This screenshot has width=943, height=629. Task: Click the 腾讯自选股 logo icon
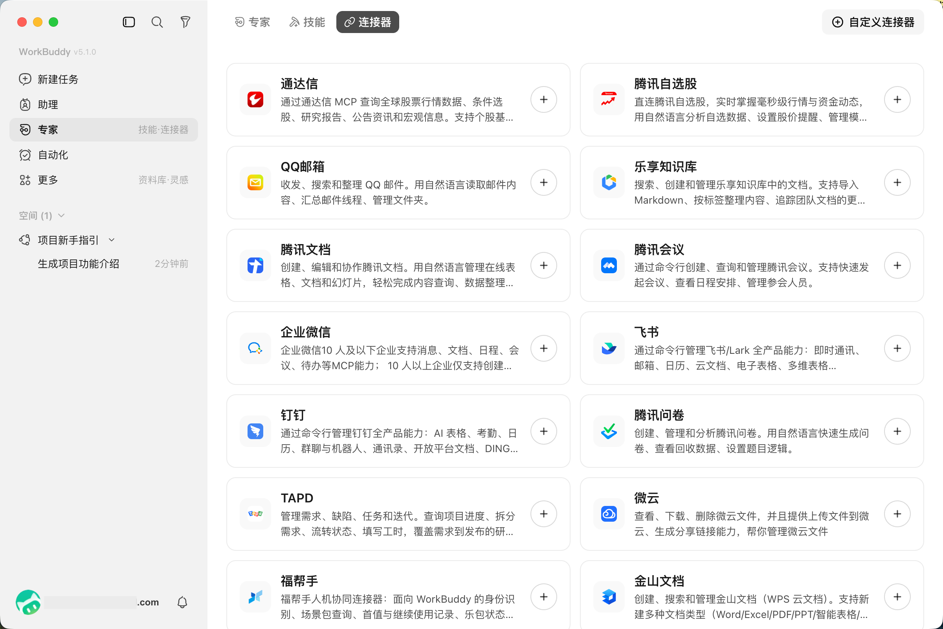point(609,99)
